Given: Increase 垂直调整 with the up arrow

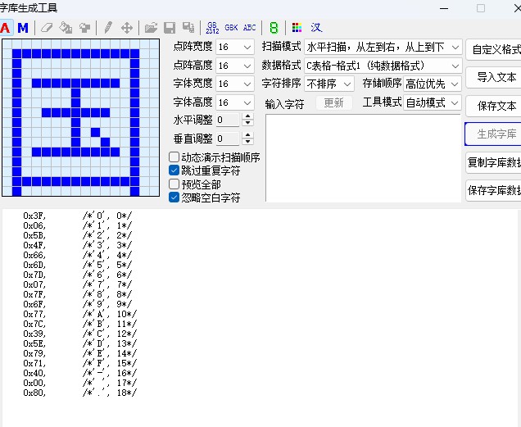Looking at the screenshot, I should click(x=247, y=135).
